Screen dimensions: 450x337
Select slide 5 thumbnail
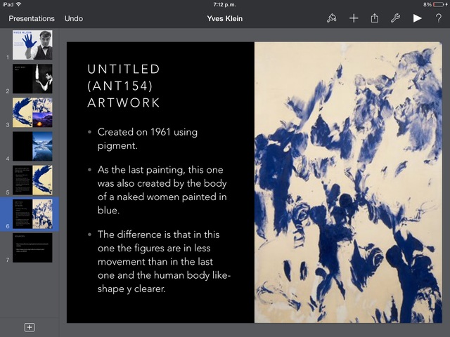tap(32, 180)
